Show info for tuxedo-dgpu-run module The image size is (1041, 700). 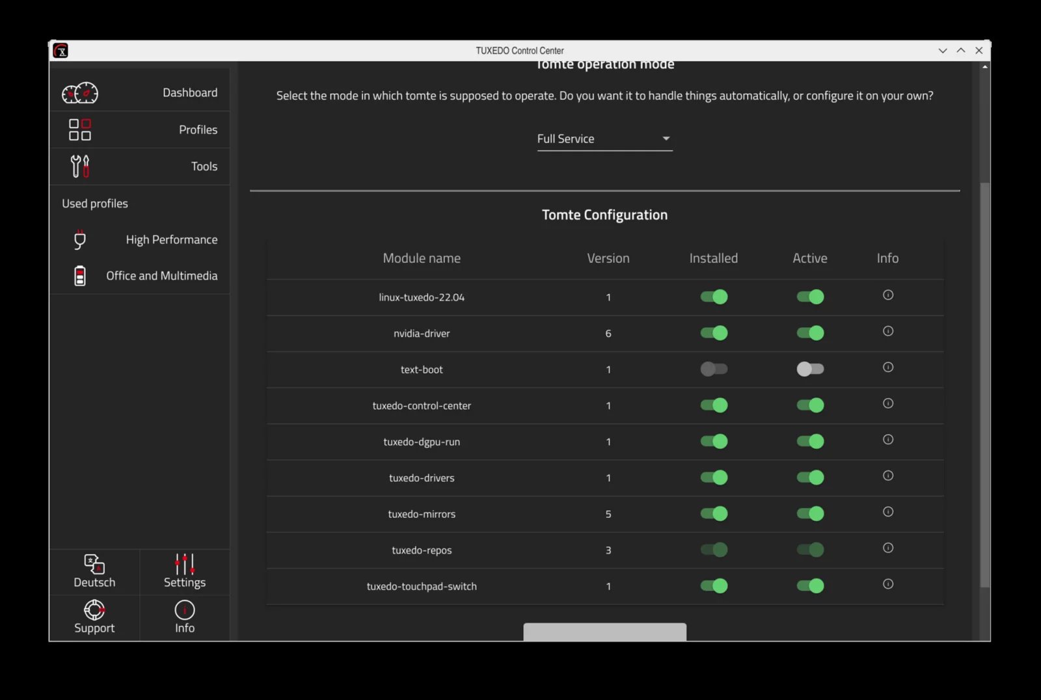pyautogui.click(x=888, y=440)
